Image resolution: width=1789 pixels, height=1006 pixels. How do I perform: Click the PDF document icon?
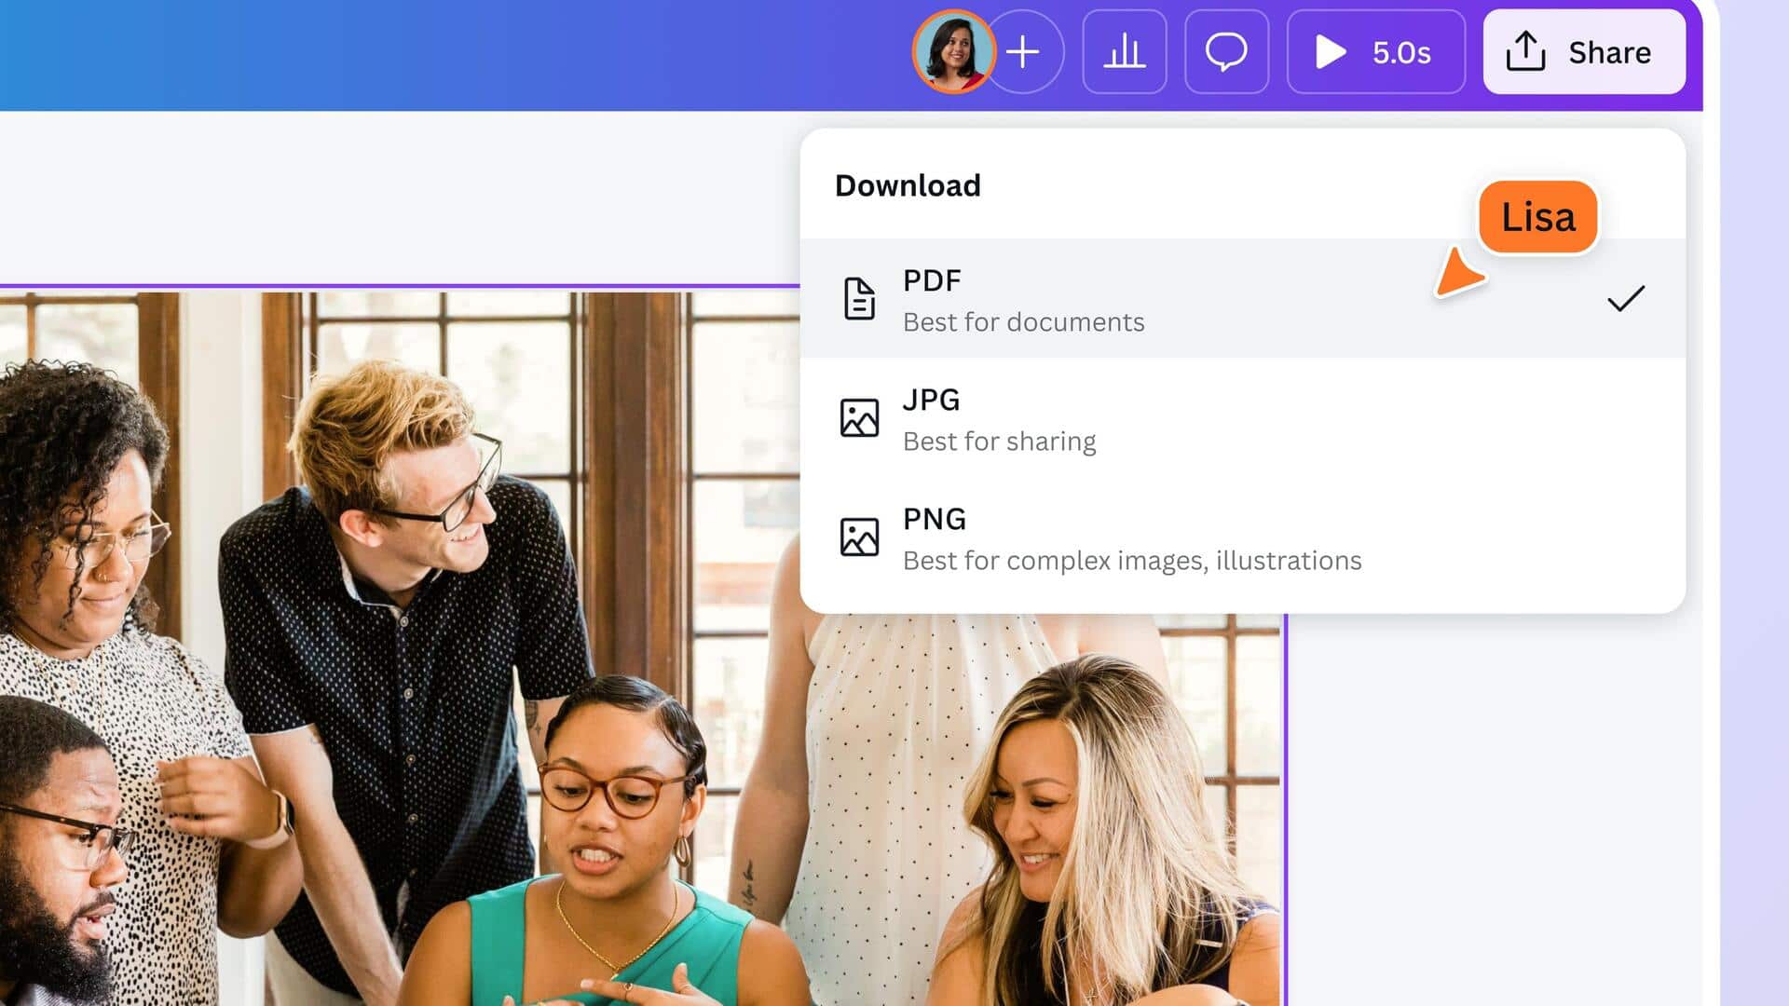pyautogui.click(x=860, y=299)
